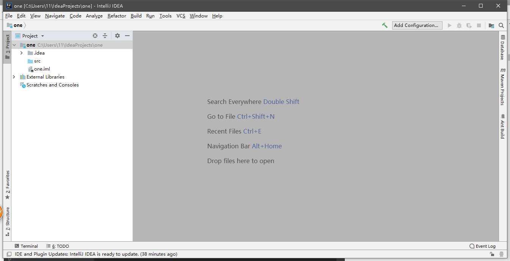Open the Analyze menu
The width and height of the screenshot is (510, 261).
click(94, 16)
